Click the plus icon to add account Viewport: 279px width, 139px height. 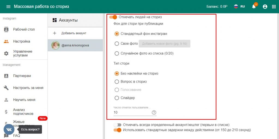pos(54,33)
